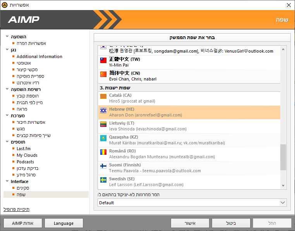Open the מראה page
The width and height of the screenshot is (295, 231).
22,109
